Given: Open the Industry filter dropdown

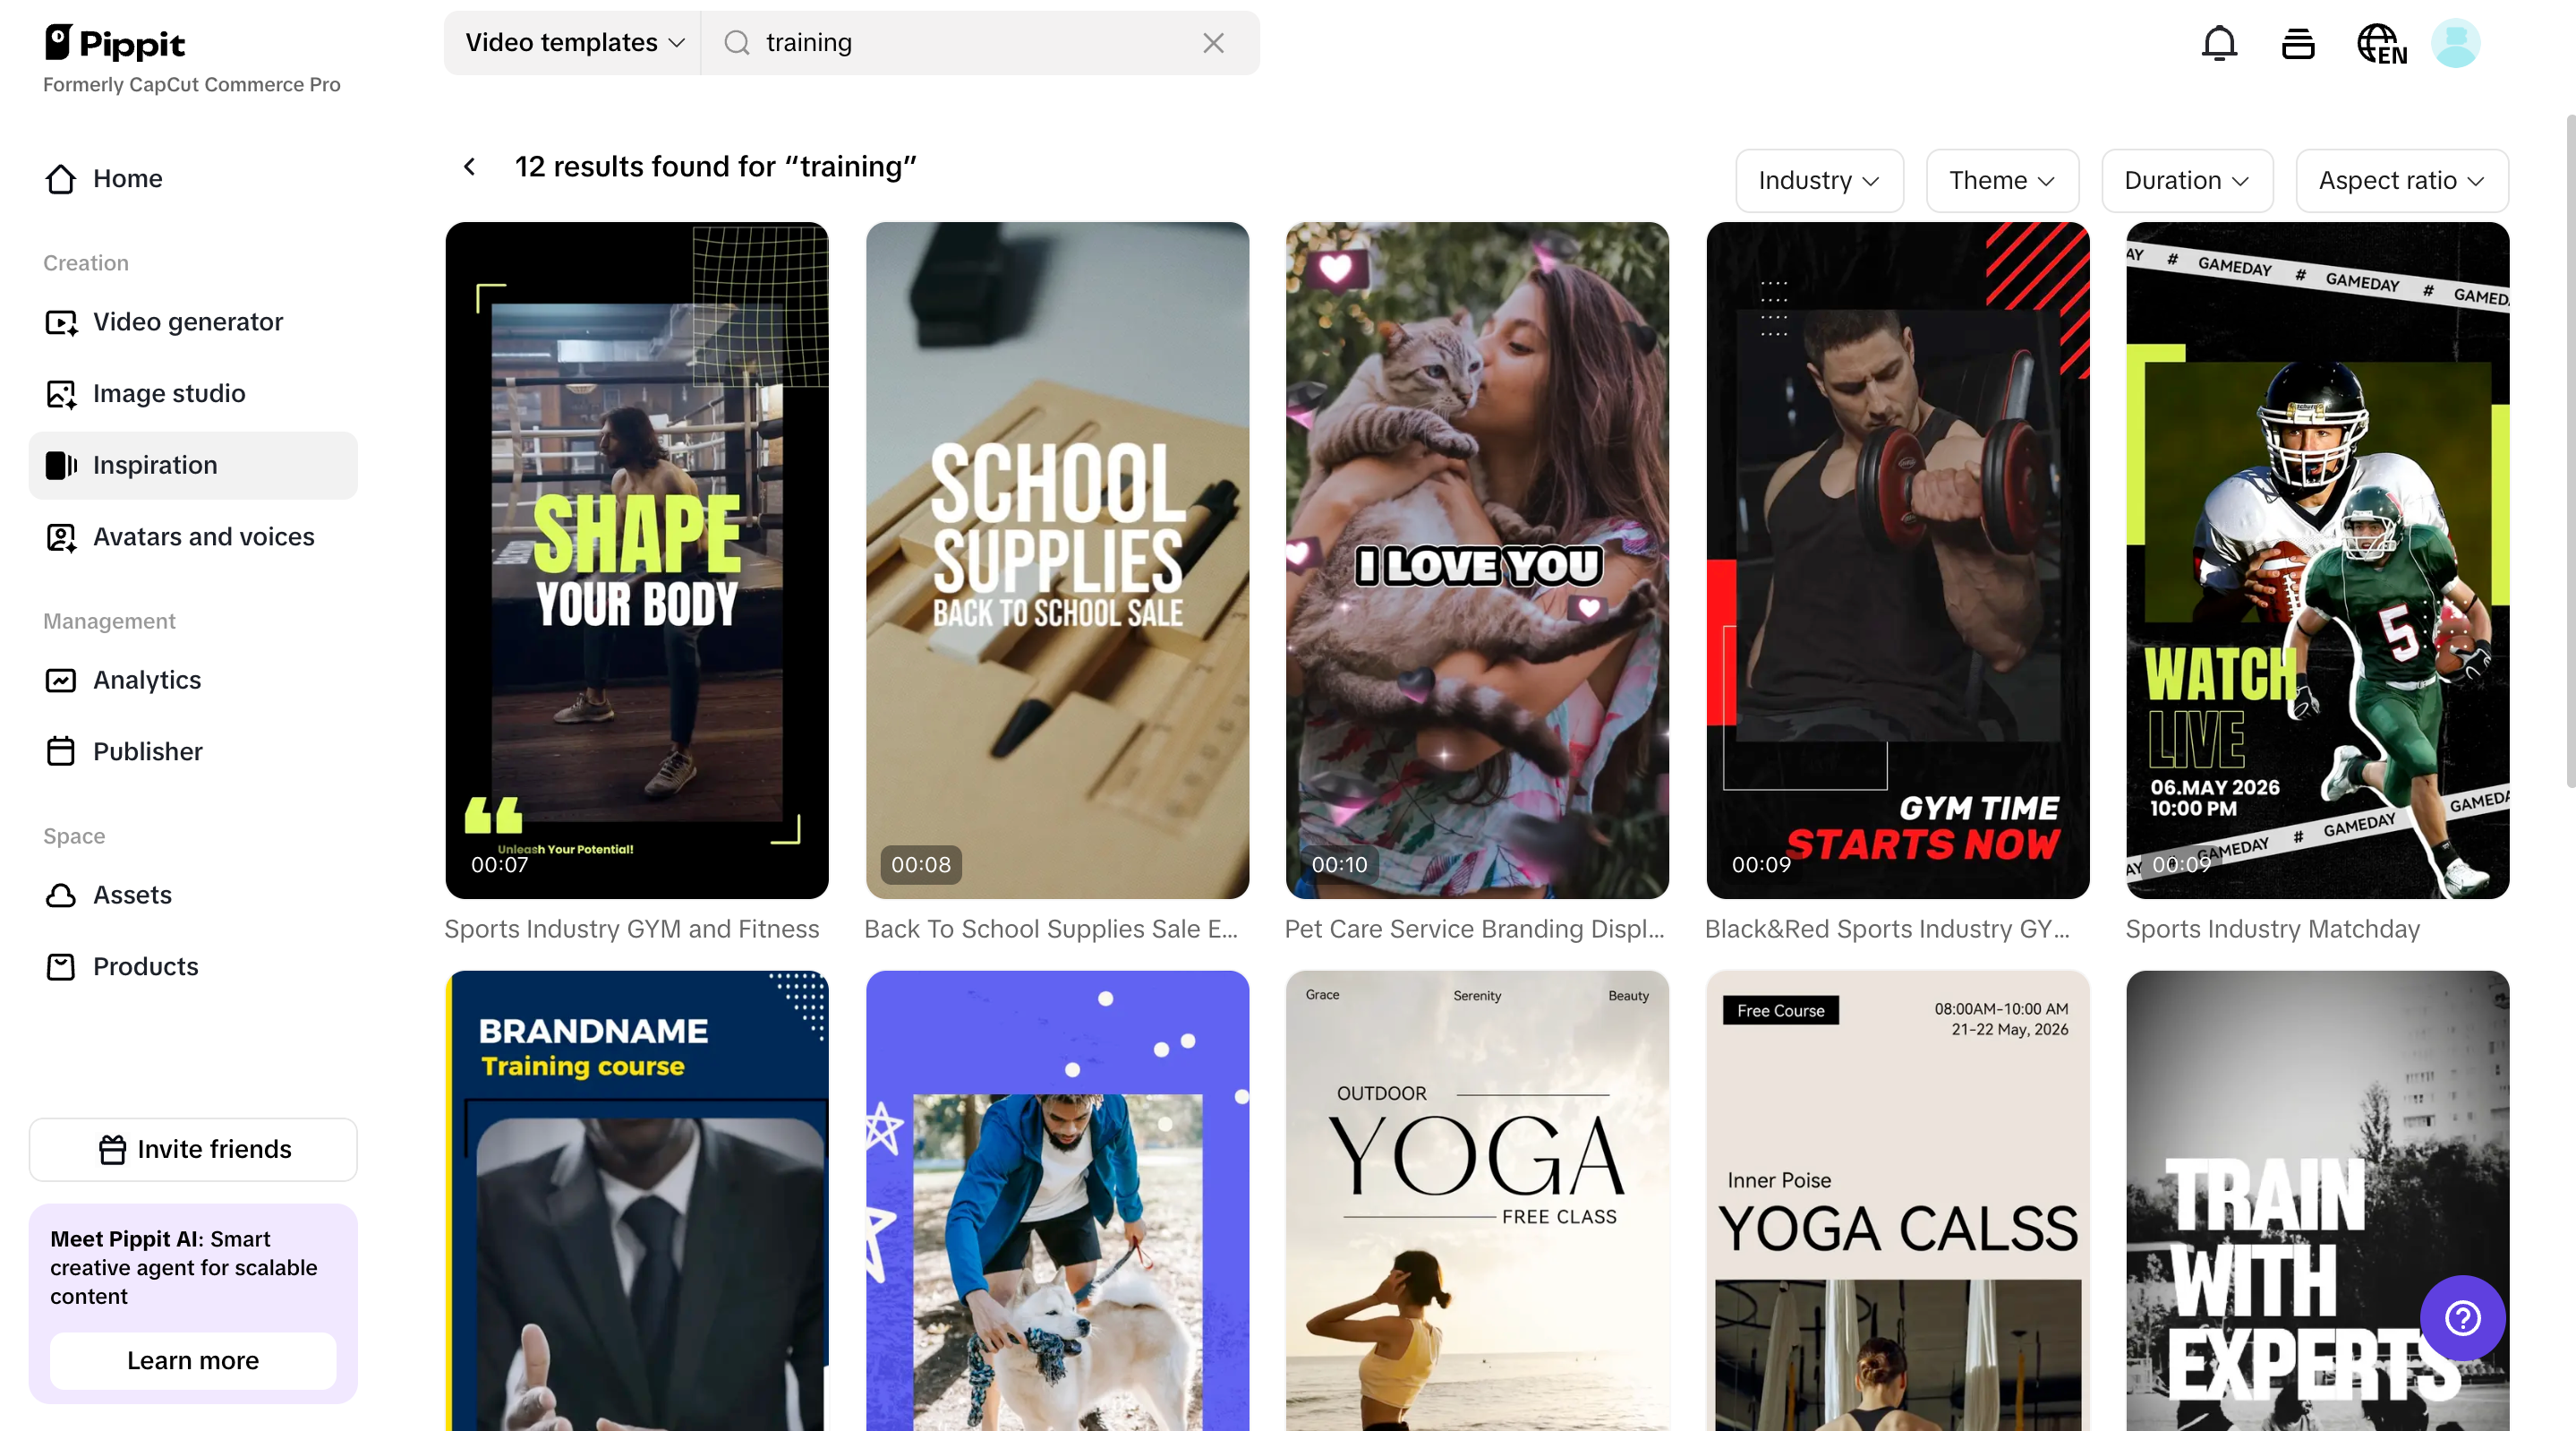Looking at the screenshot, I should [x=1819, y=180].
